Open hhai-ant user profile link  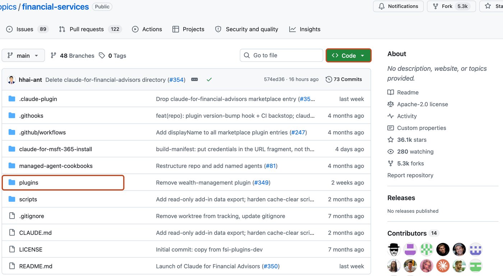pyautogui.click(x=31, y=80)
